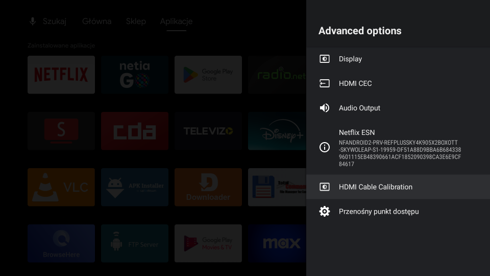Switch to the Sklep tab
Viewport: 490px width, 276px height.
pyautogui.click(x=136, y=21)
